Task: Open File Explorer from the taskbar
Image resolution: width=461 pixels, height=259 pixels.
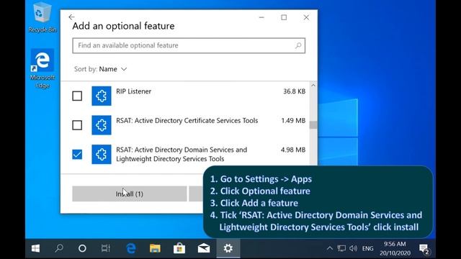Action: (155, 248)
